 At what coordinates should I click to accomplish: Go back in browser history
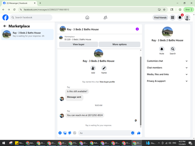tap(4, 9)
